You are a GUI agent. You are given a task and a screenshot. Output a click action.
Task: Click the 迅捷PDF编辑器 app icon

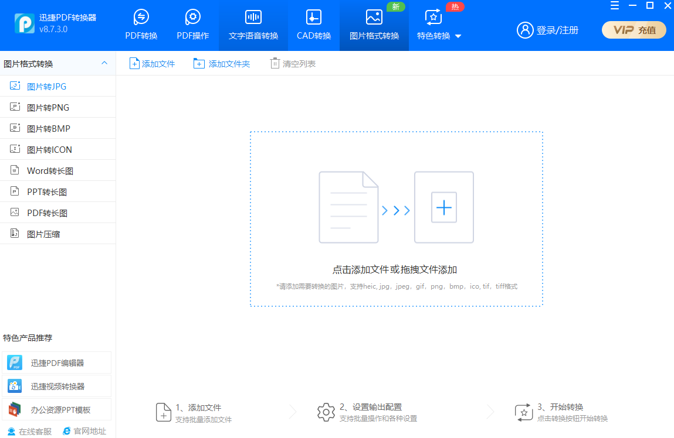(x=15, y=363)
